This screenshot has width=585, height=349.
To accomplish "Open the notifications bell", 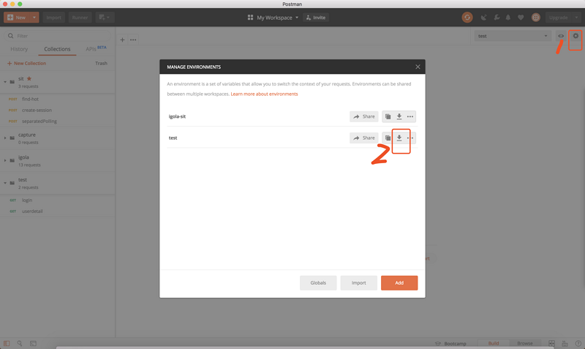I will (x=508, y=17).
